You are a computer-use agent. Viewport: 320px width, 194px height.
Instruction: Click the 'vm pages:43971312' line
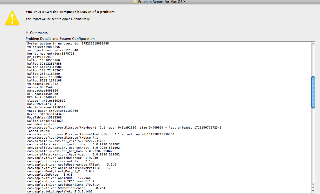(43, 84)
